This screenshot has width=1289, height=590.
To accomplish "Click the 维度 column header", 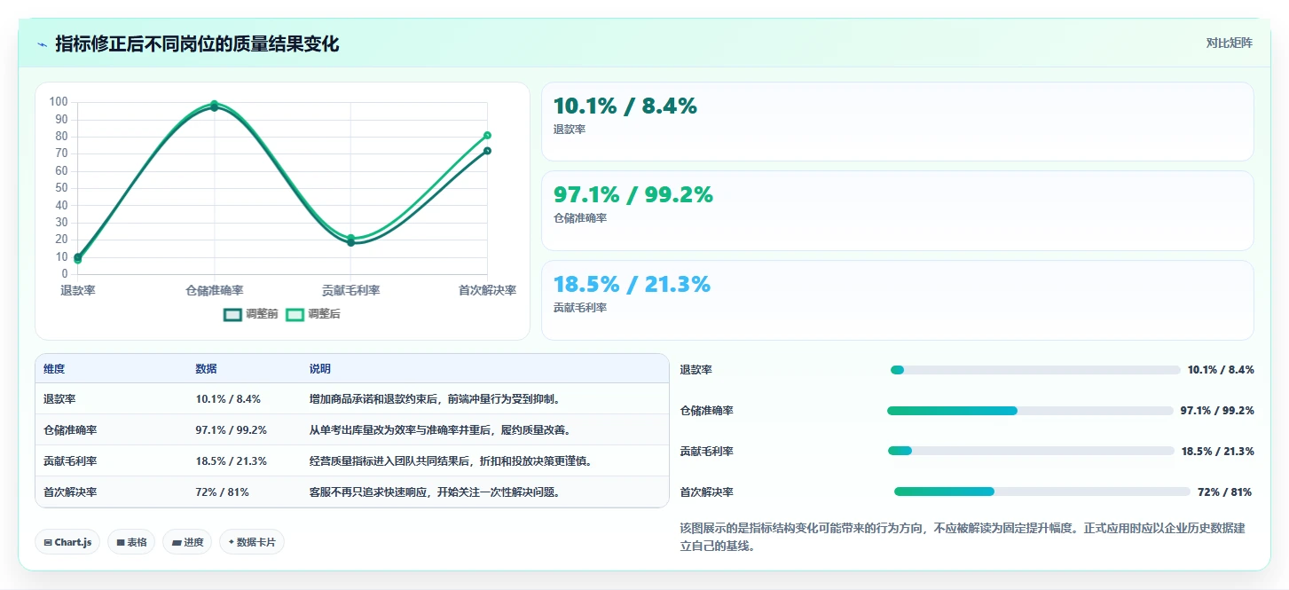I will tap(54, 369).
